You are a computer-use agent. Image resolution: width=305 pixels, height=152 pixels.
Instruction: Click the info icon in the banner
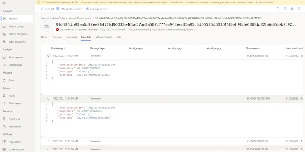click(x=38, y=2)
